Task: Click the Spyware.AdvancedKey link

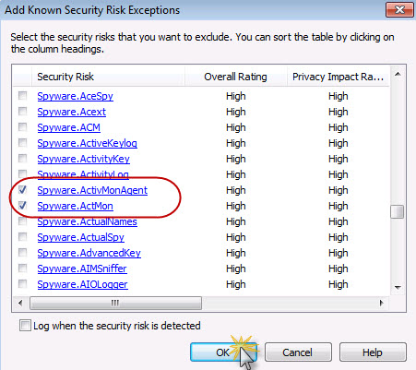Action: coord(89,253)
